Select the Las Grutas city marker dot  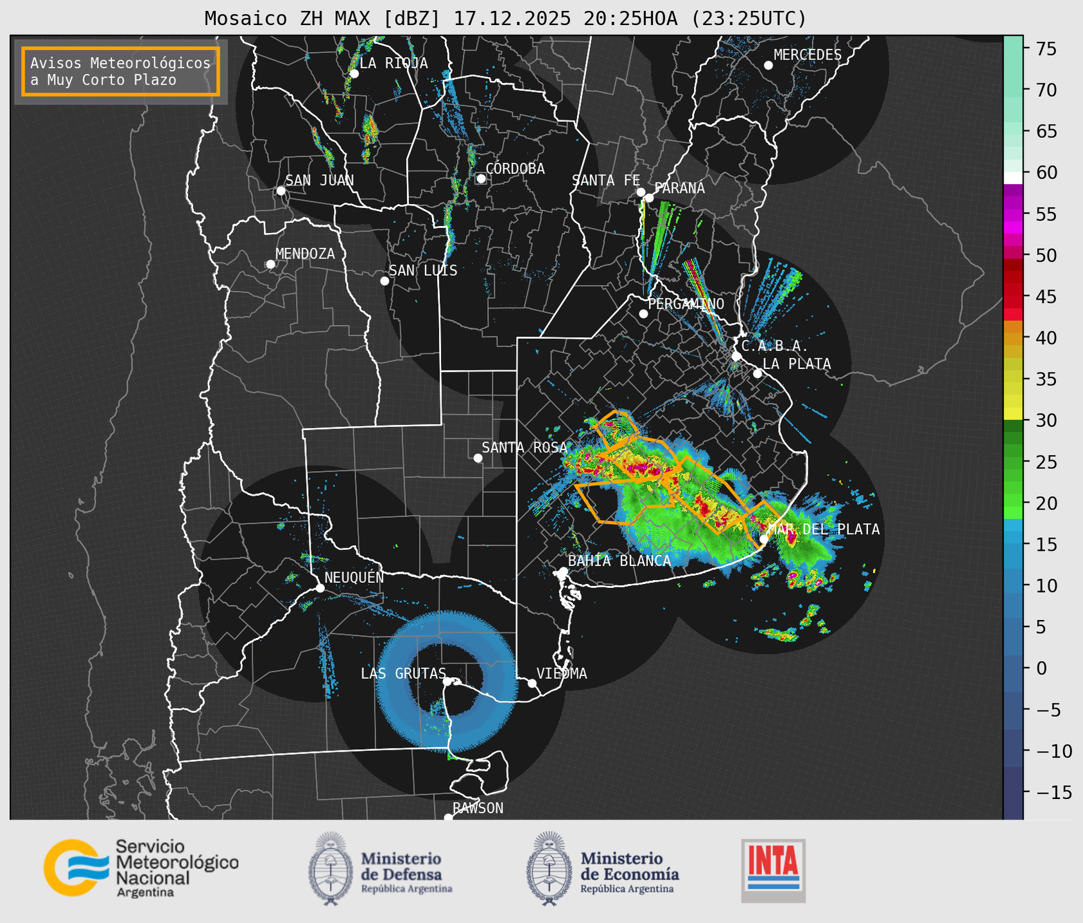click(x=447, y=682)
